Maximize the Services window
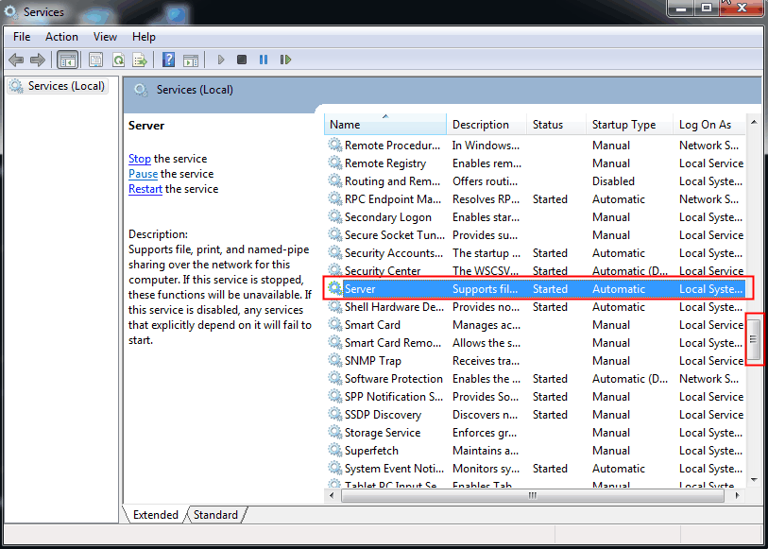768x549 pixels. click(x=706, y=8)
